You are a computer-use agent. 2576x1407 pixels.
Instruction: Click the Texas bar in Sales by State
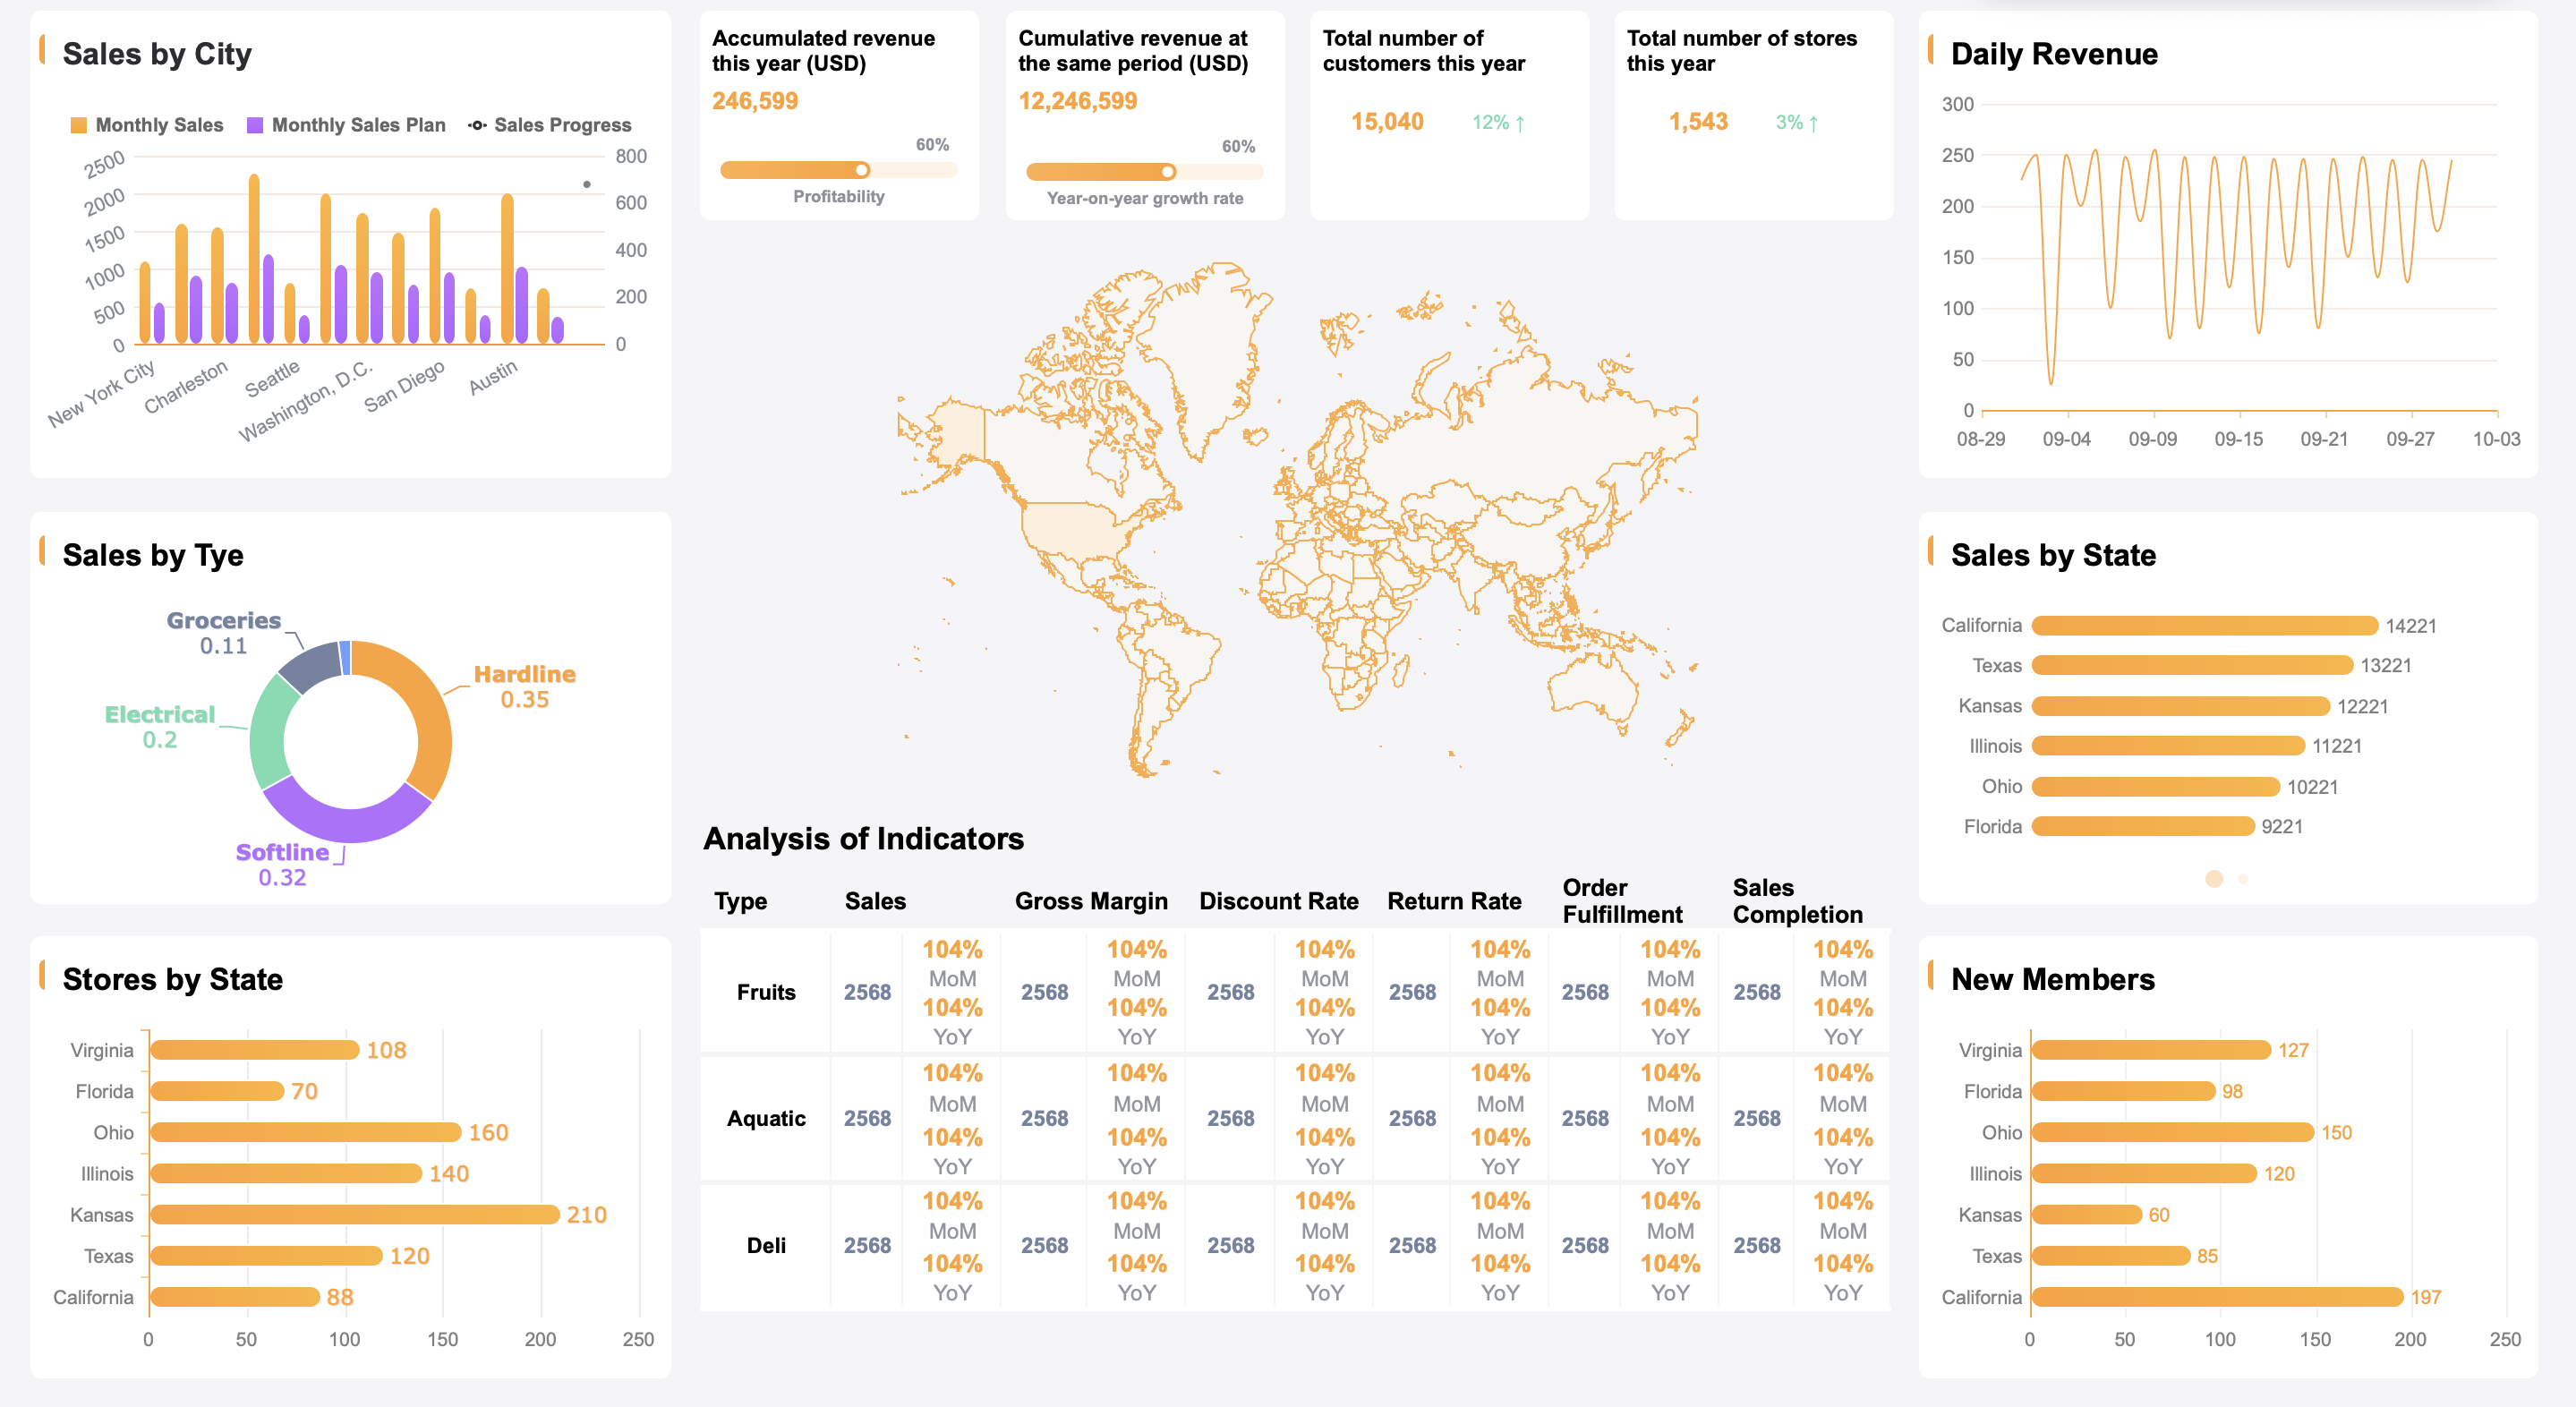(x=2192, y=666)
